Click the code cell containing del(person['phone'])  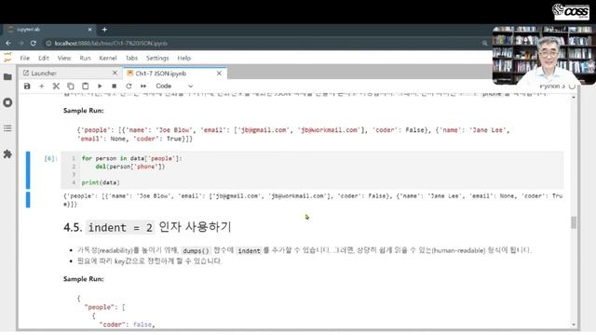click(312, 170)
